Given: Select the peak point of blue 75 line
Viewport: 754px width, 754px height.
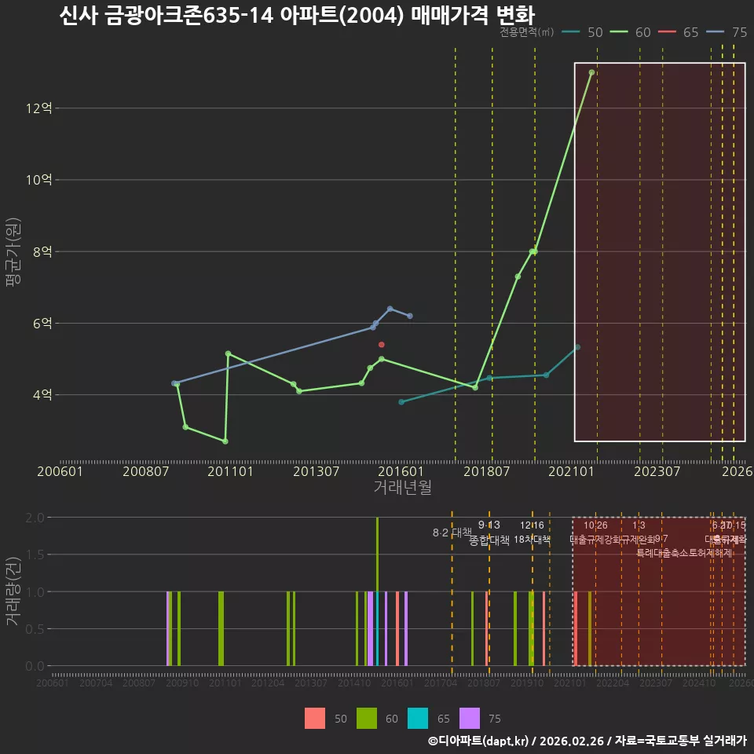Looking at the screenshot, I should pyautogui.click(x=390, y=309).
